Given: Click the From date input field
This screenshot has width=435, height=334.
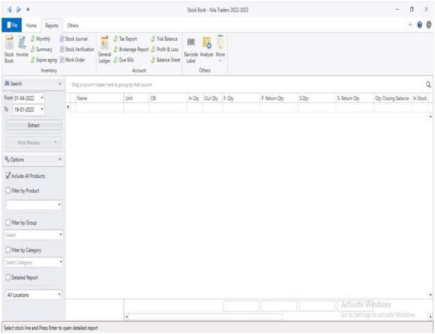Looking at the screenshot, I should [x=26, y=98].
